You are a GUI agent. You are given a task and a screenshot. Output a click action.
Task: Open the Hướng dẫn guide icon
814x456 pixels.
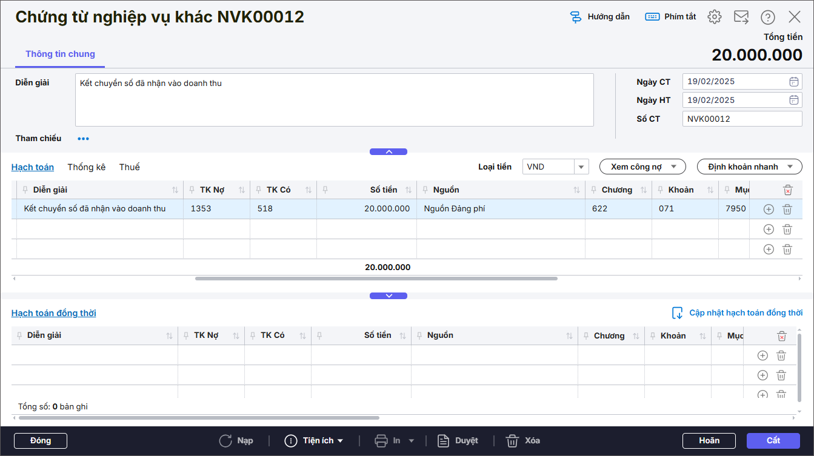[576, 17]
